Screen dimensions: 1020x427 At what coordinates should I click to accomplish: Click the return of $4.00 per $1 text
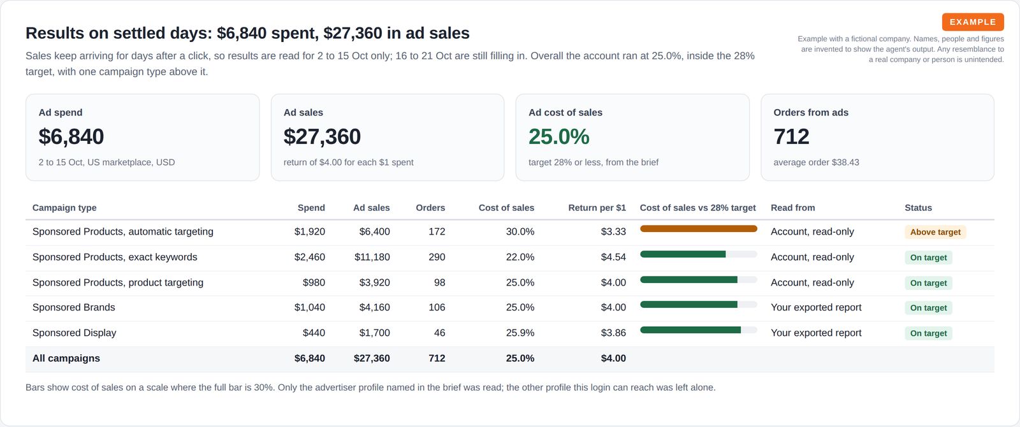click(x=349, y=163)
